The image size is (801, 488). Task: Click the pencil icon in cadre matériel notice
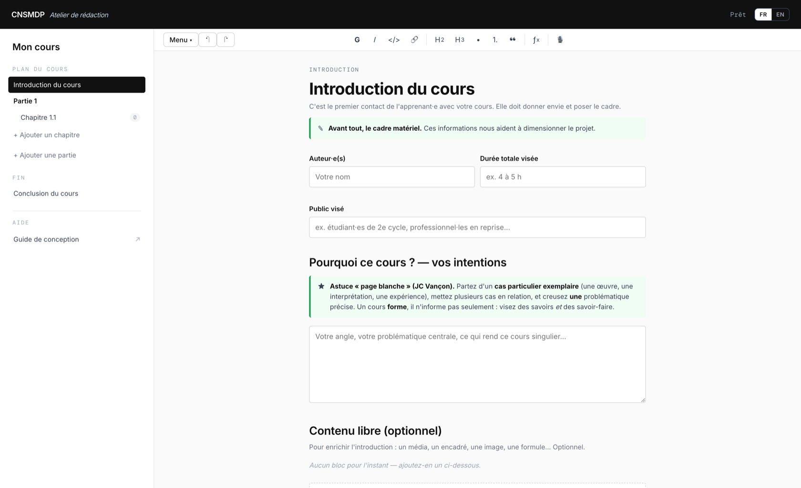click(x=320, y=128)
